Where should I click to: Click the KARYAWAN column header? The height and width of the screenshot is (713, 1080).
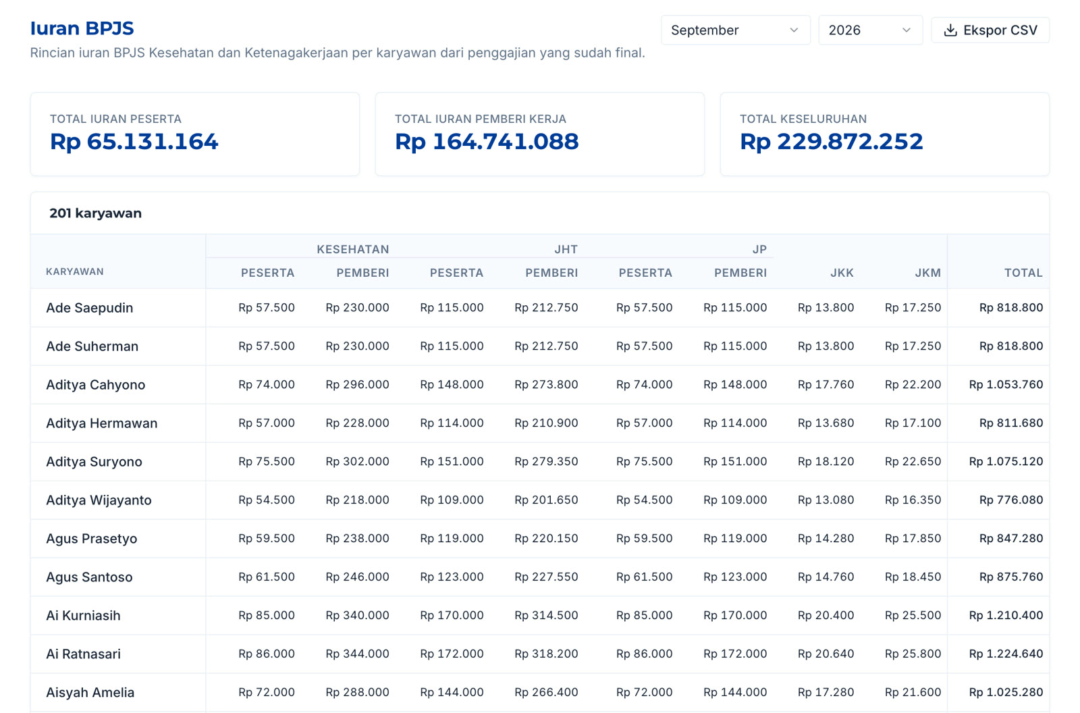[75, 271]
